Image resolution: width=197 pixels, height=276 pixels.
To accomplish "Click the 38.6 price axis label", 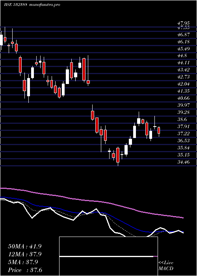I will click(182, 119).
